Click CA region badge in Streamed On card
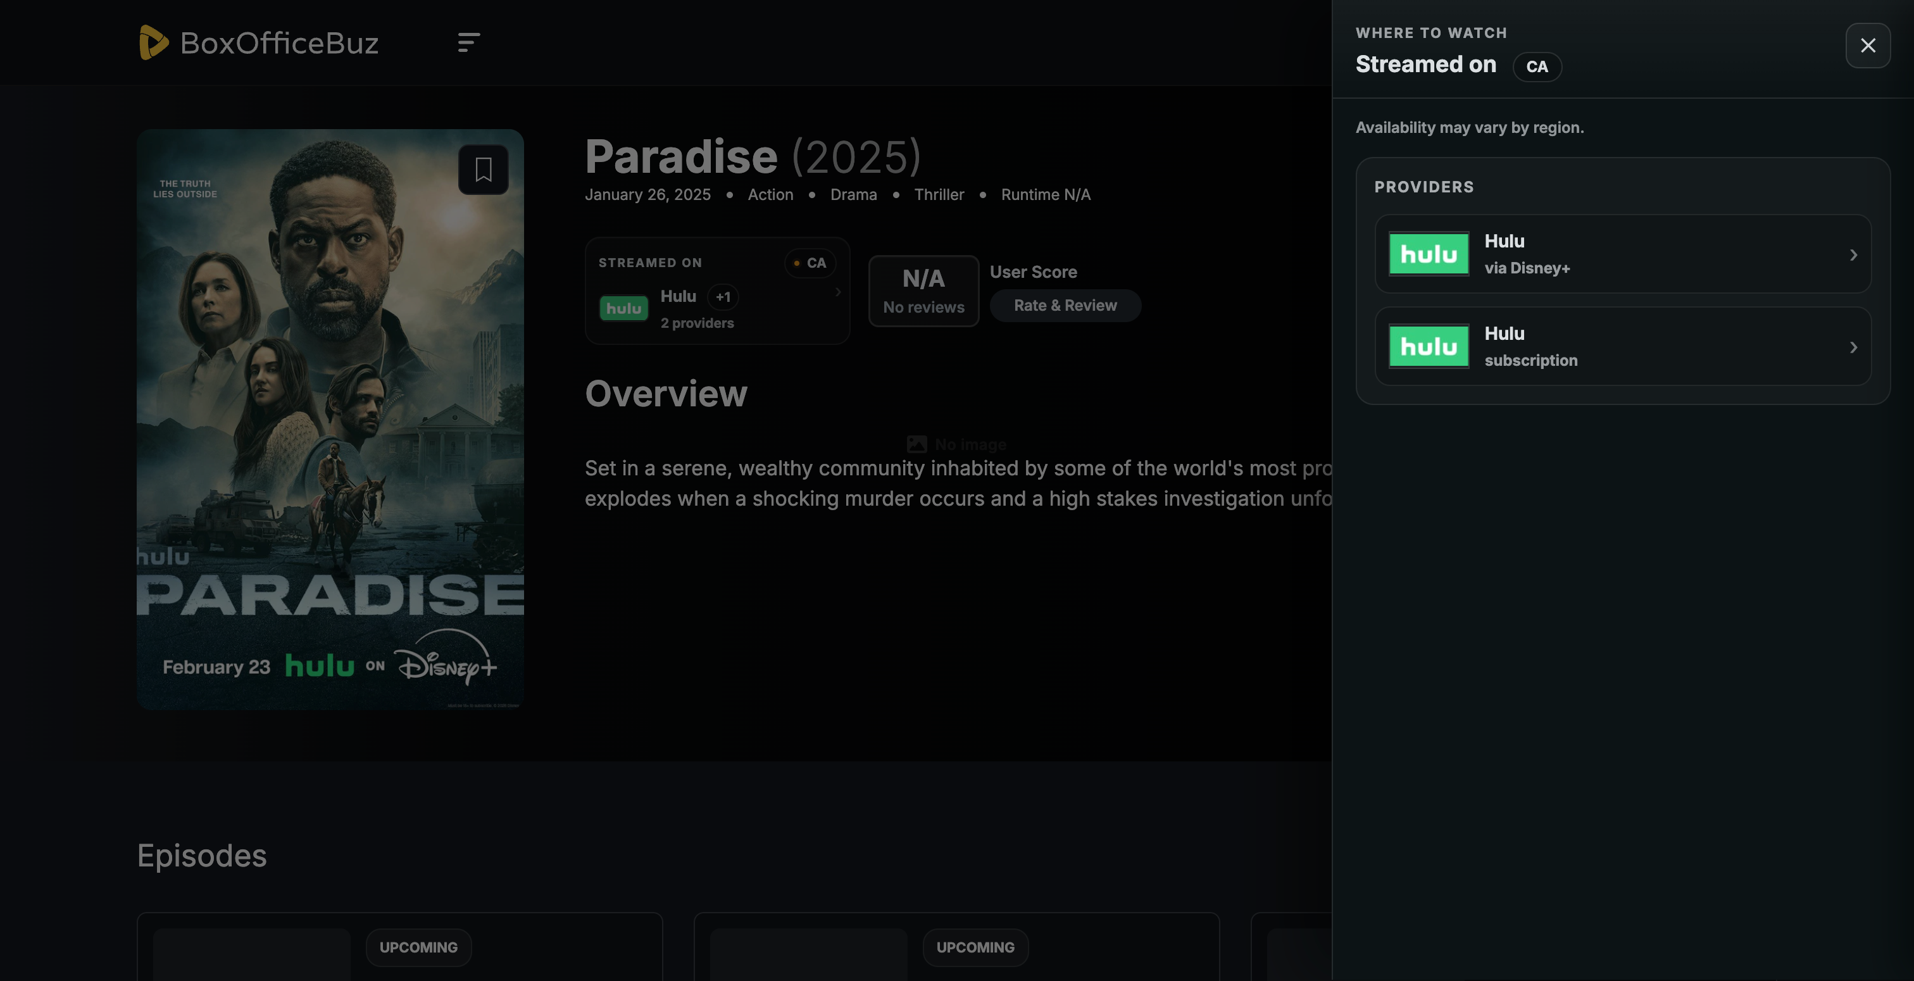Image resolution: width=1914 pixels, height=981 pixels. tap(810, 263)
